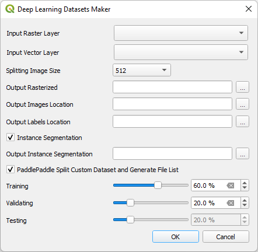Click the Splitting Image Size label
The height and width of the screenshot is (252, 258).
(x=33, y=71)
